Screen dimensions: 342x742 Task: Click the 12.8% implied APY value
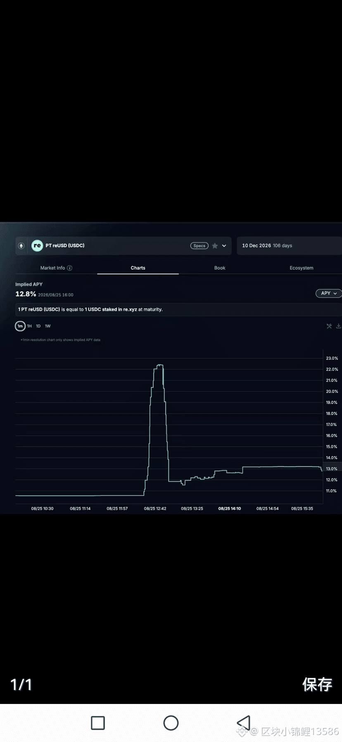(x=26, y=294)
